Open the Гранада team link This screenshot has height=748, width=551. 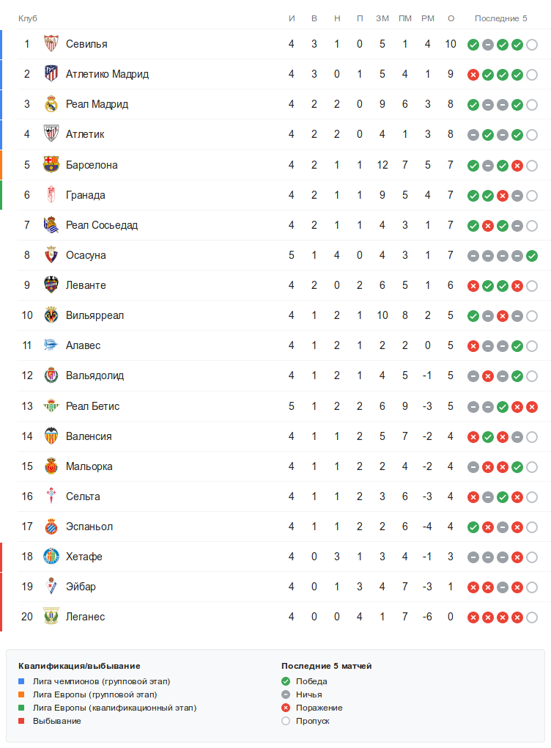point(85,195)
